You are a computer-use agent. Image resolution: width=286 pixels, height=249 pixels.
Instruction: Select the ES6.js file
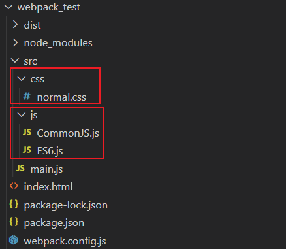tap(50, 151)
